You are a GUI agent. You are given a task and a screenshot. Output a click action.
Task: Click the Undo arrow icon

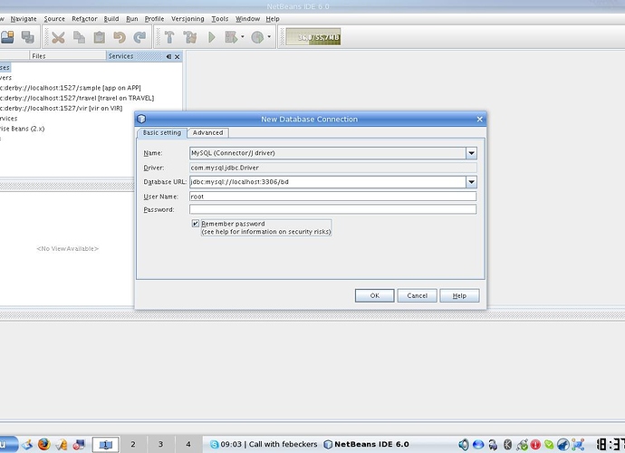(x=120, y=37)
